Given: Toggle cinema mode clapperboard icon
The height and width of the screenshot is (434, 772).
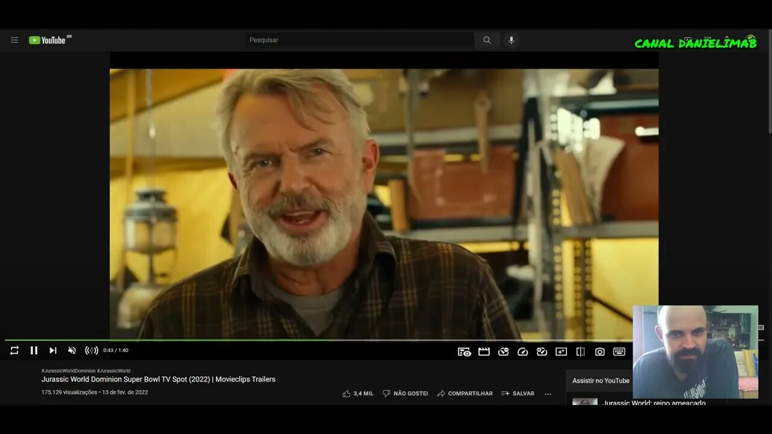Looking at the screenshot, I should click(484, 351).
